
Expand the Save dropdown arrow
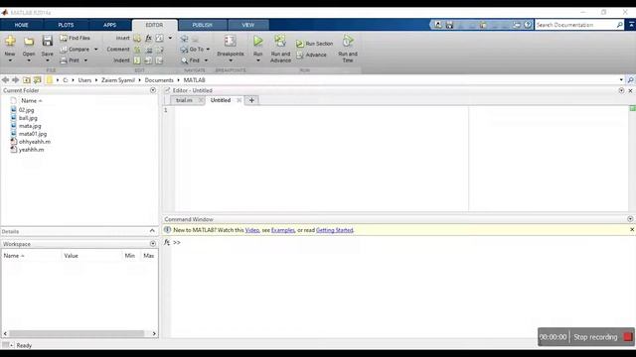47,60
